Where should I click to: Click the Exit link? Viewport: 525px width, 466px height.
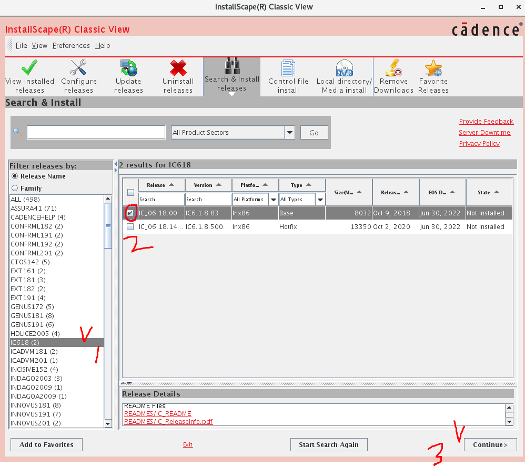[x=188, y=444]
